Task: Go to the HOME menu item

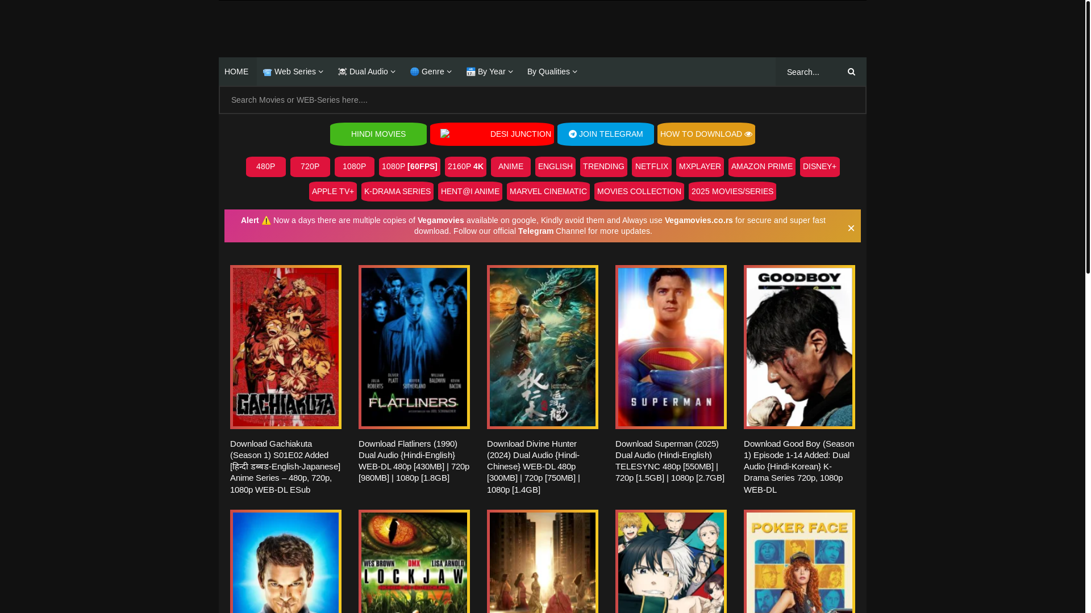Action: [x=236, y=72]
